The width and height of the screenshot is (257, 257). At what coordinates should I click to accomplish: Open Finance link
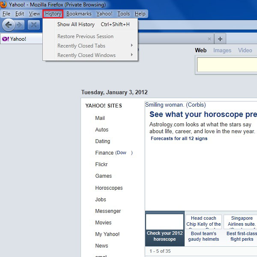tap(105, 153)
